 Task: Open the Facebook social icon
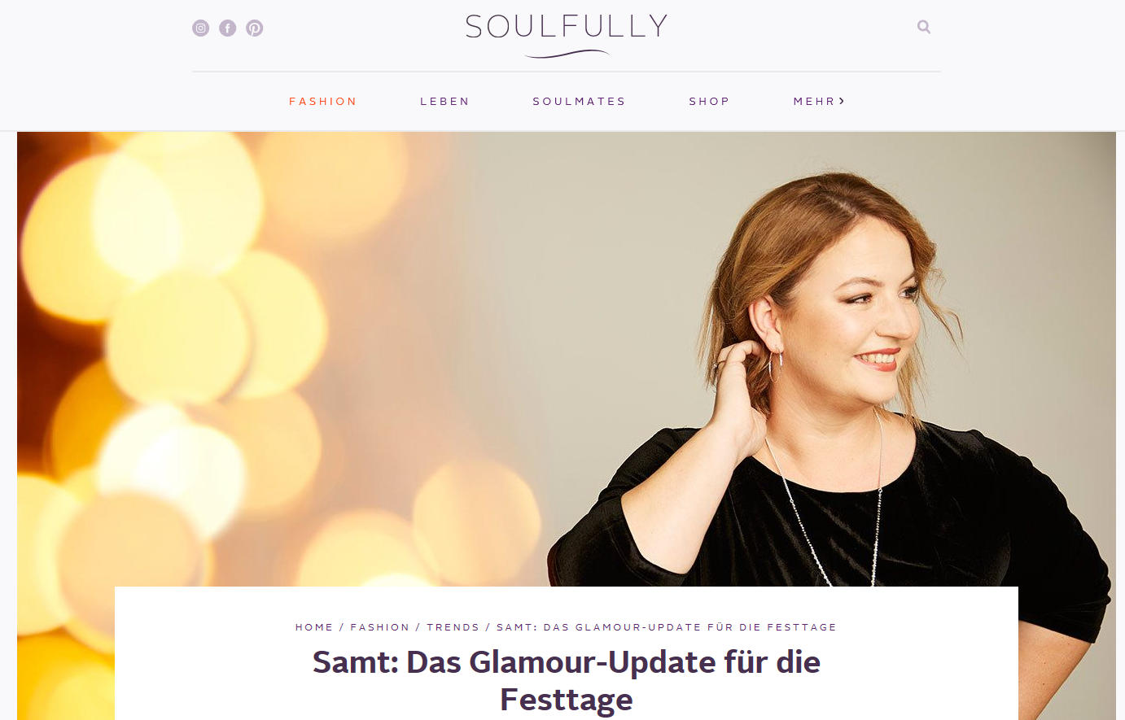[x=228, y=28]
